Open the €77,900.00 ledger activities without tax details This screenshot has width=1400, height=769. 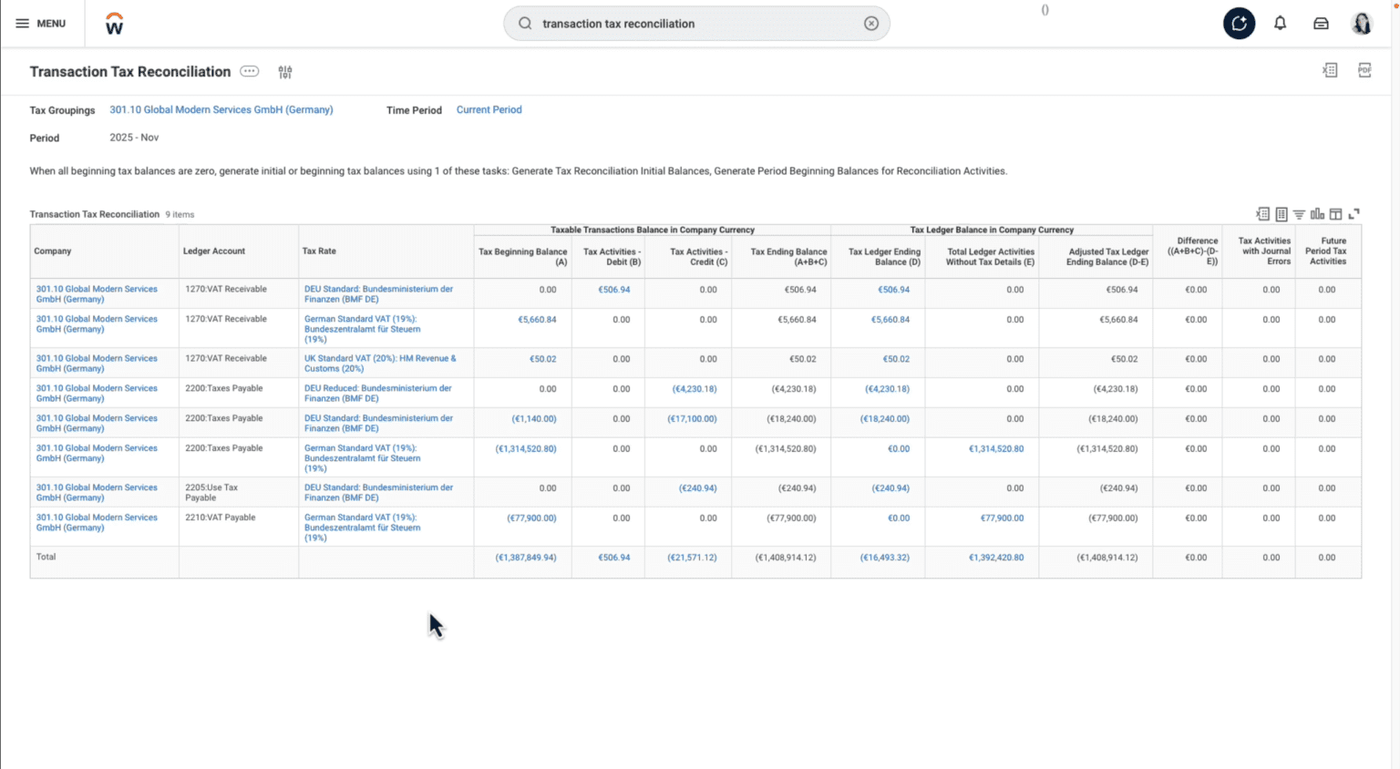1002,518
